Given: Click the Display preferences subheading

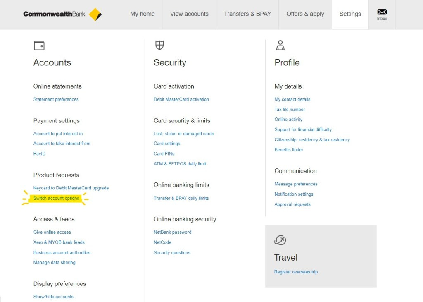Looking at the screenshot, I should point(59,284).
